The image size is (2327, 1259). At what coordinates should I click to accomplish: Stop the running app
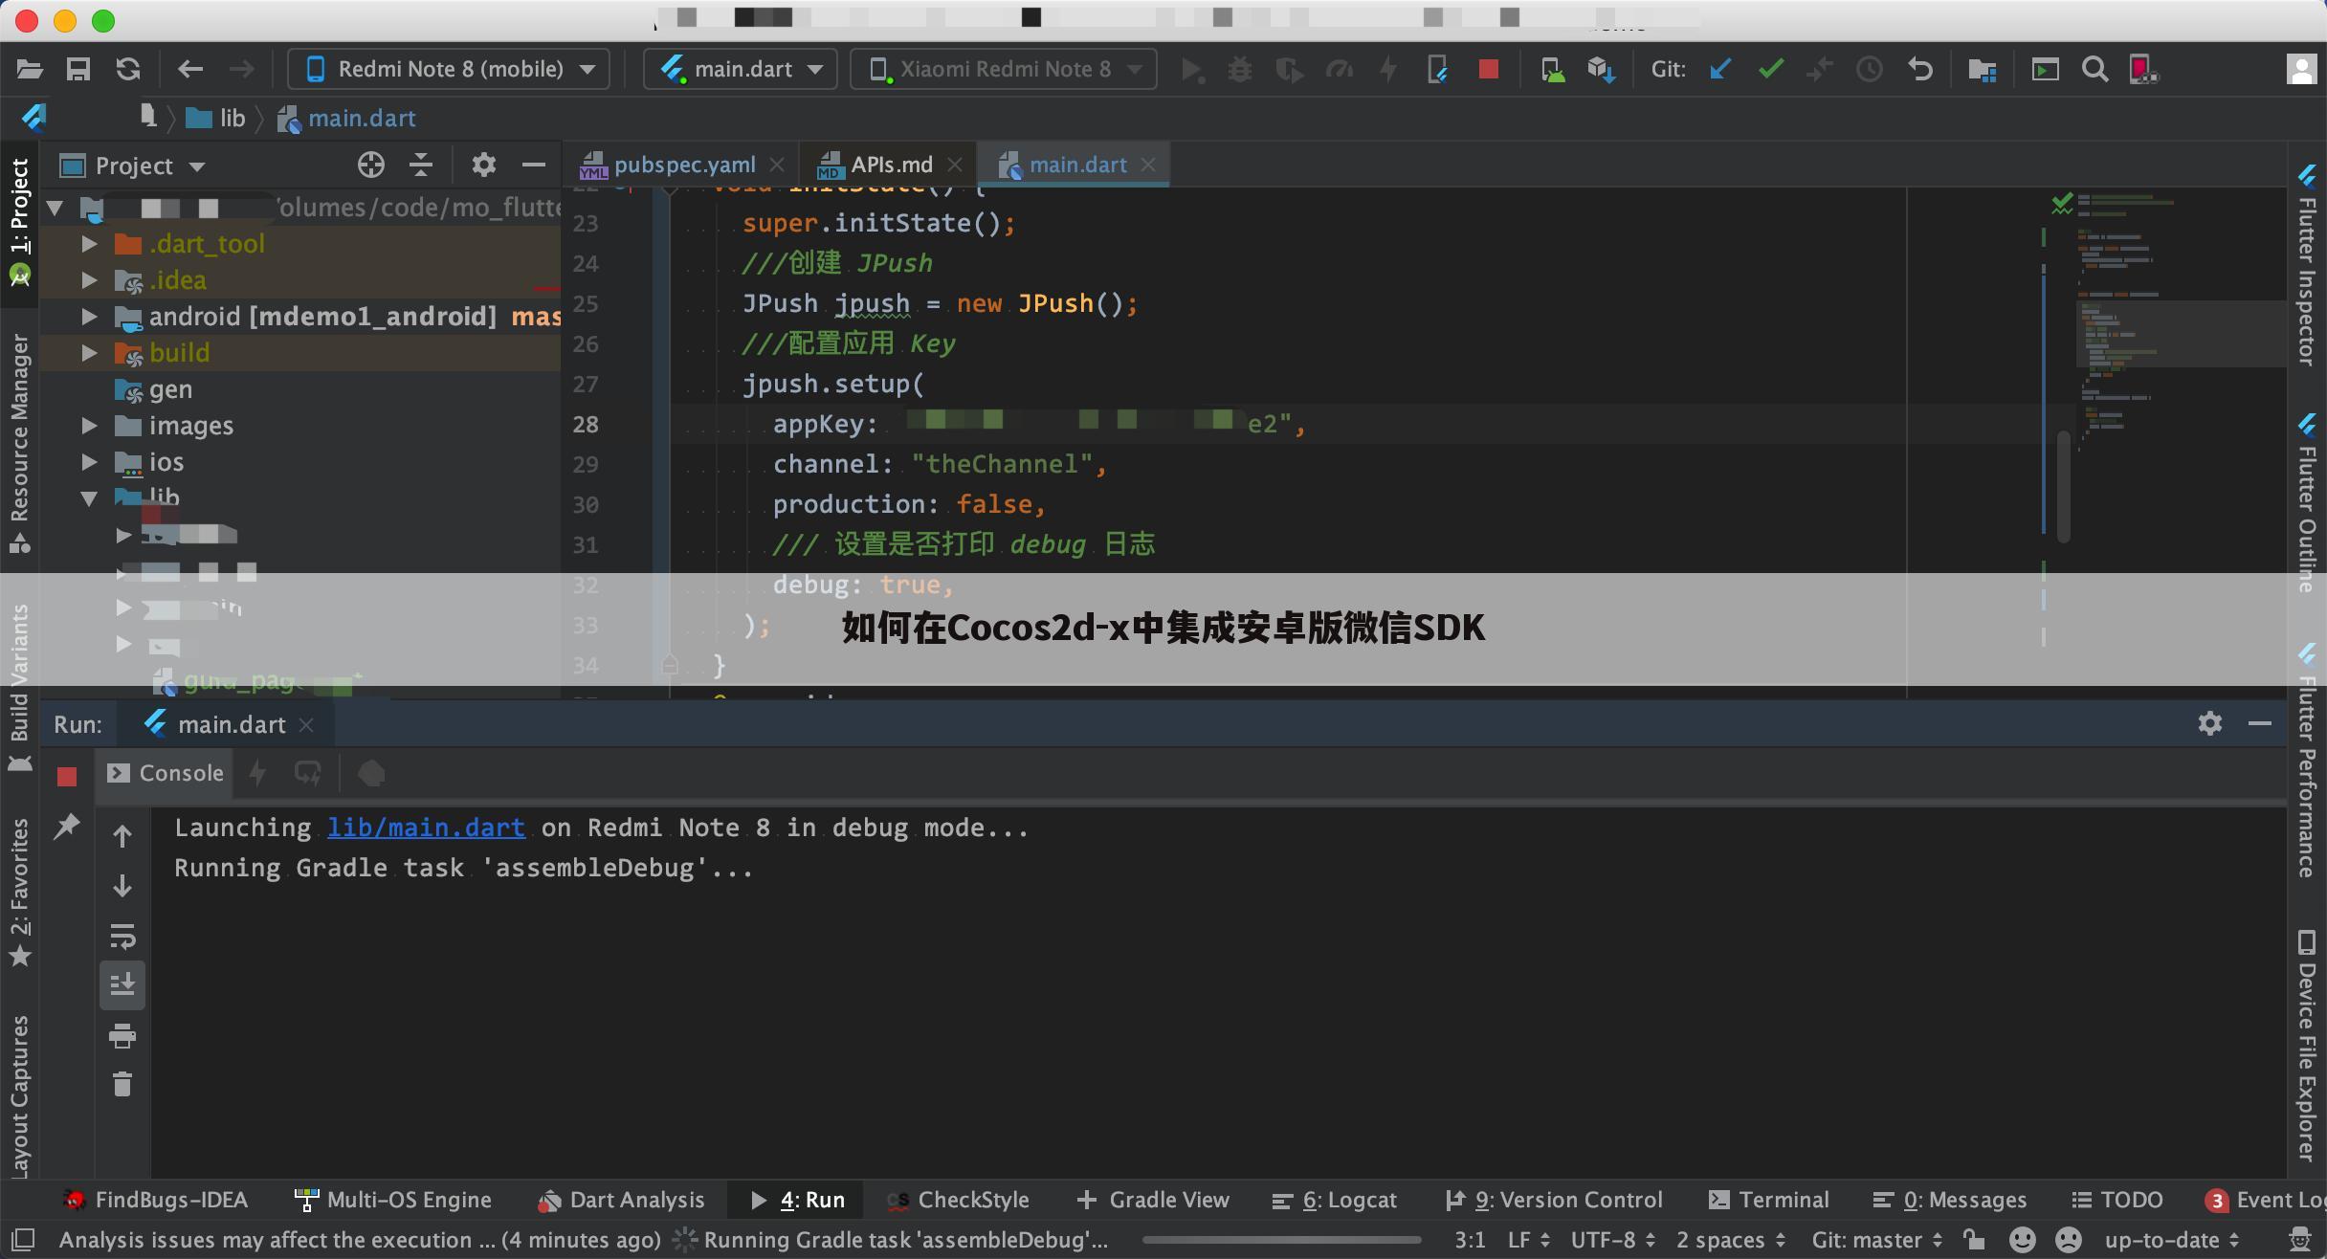(1489, 69)
